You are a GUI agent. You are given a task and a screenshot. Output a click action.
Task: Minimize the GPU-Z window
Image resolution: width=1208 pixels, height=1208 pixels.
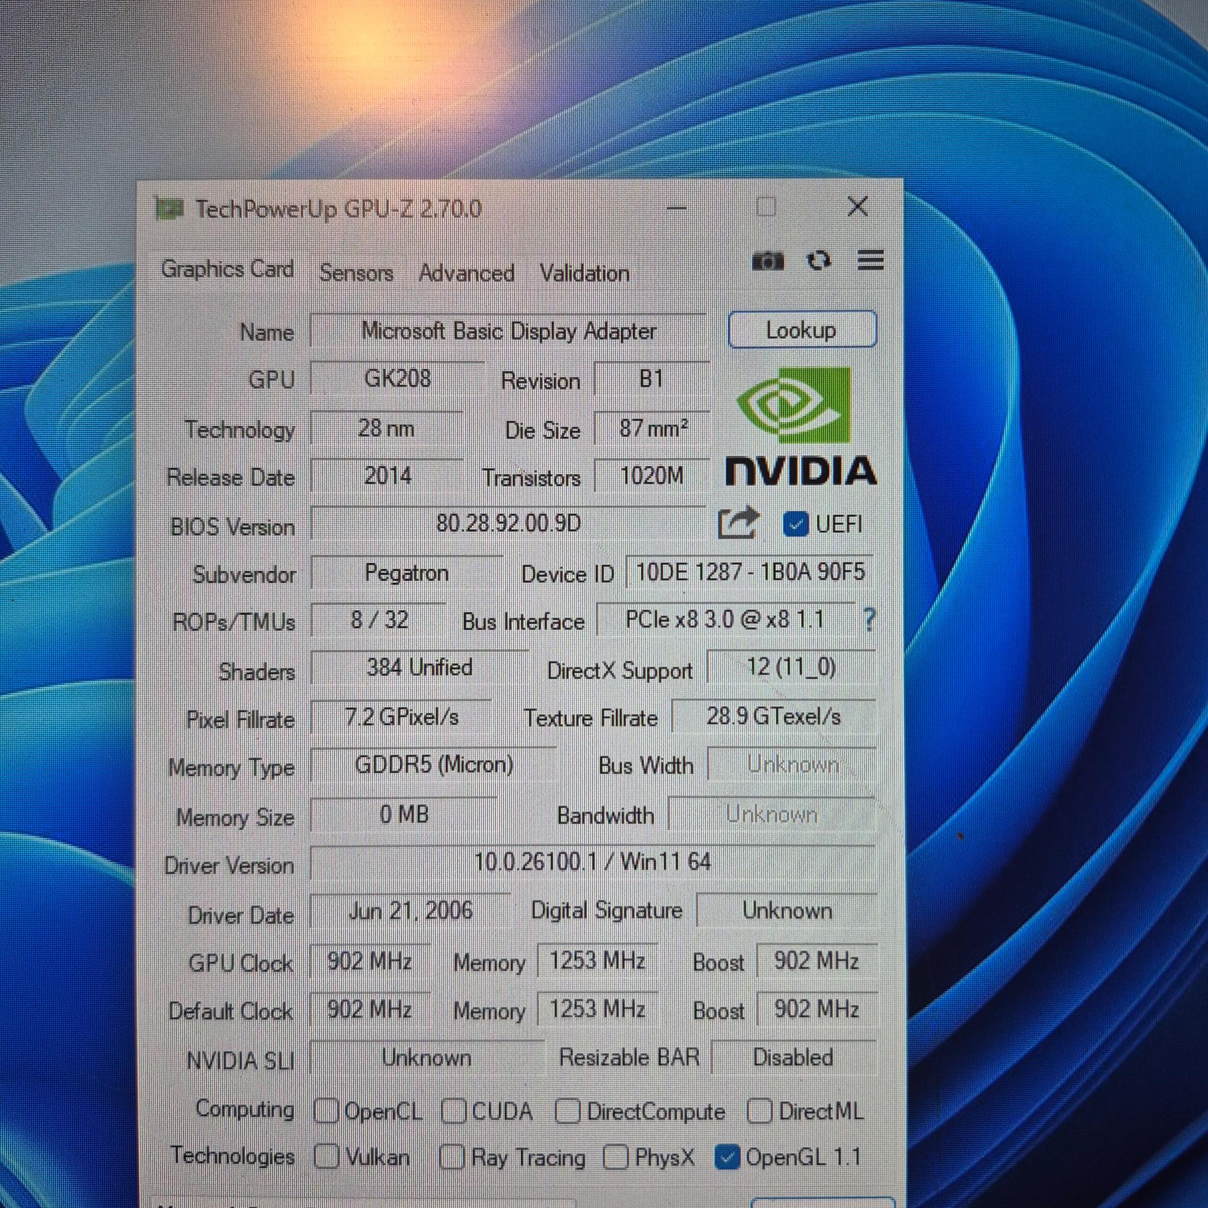coord(676,207)
